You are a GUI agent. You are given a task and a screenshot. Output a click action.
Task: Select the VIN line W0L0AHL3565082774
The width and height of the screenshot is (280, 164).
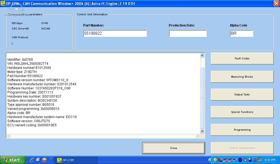[x=28, y=63]
